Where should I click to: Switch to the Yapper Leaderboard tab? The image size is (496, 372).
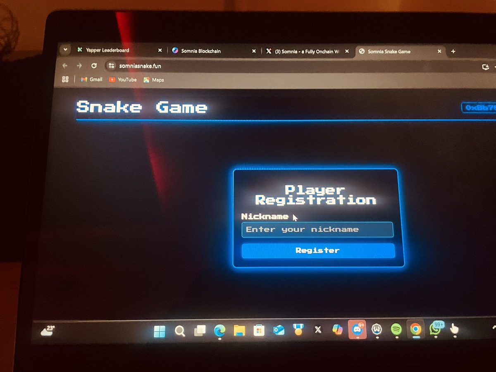click(120, 50)
